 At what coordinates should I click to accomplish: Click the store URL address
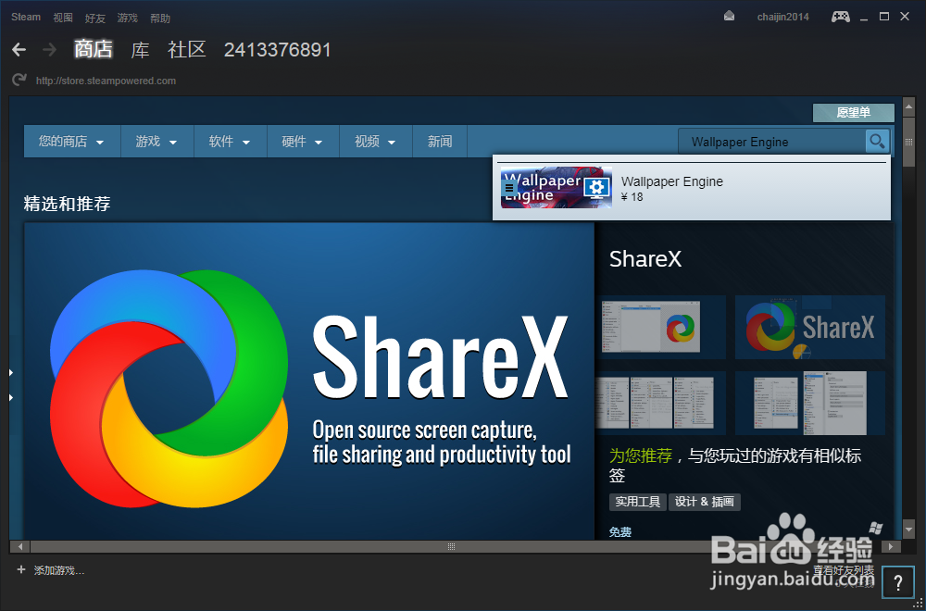click(106, 81)
